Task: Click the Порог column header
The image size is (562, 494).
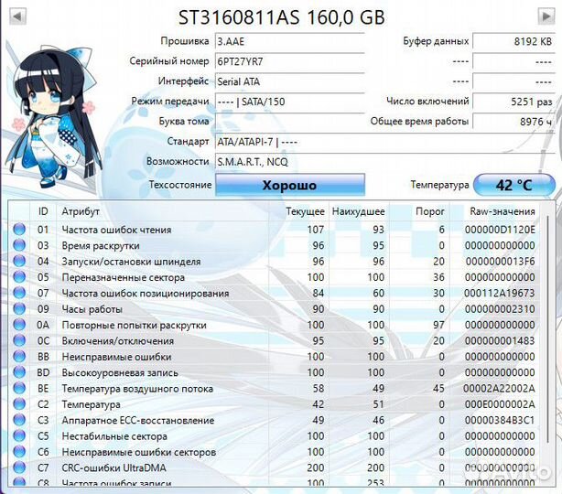Action: pos(419,211)
